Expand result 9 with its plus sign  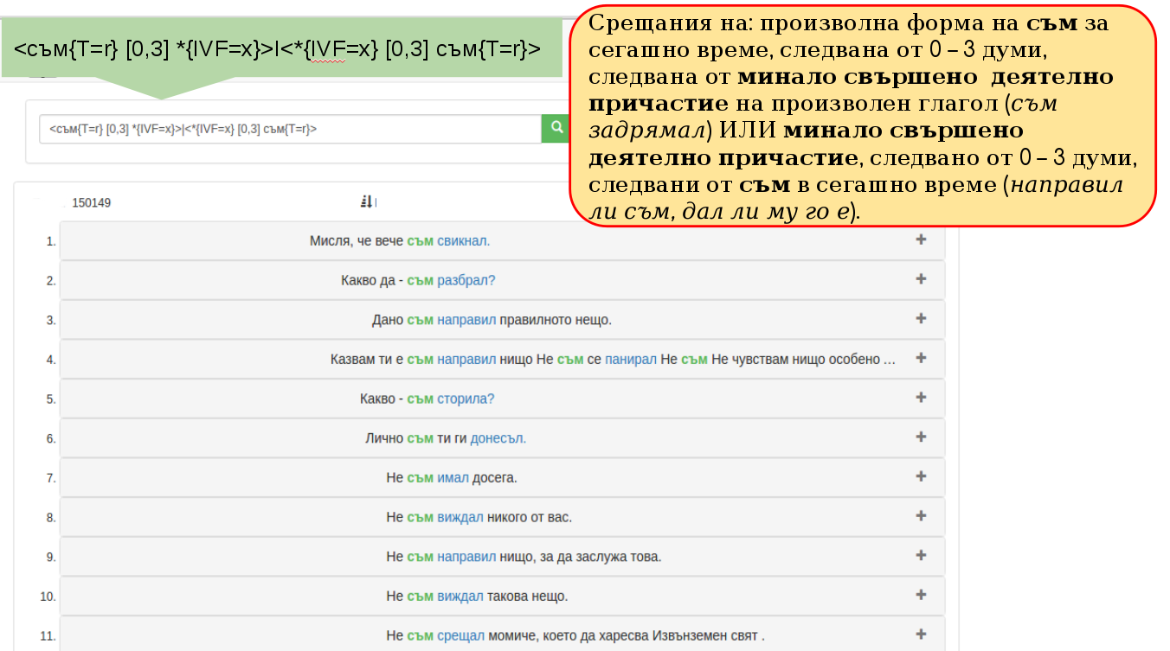click(x=921, y=556)
